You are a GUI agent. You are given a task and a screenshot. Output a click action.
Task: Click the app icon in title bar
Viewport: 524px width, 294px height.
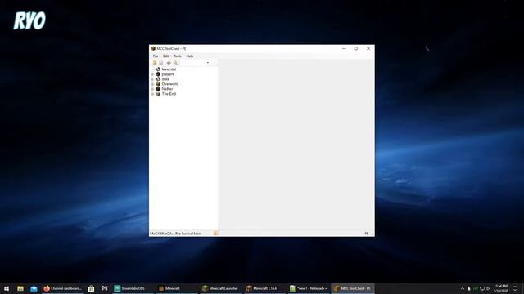(x=153, y=49)
